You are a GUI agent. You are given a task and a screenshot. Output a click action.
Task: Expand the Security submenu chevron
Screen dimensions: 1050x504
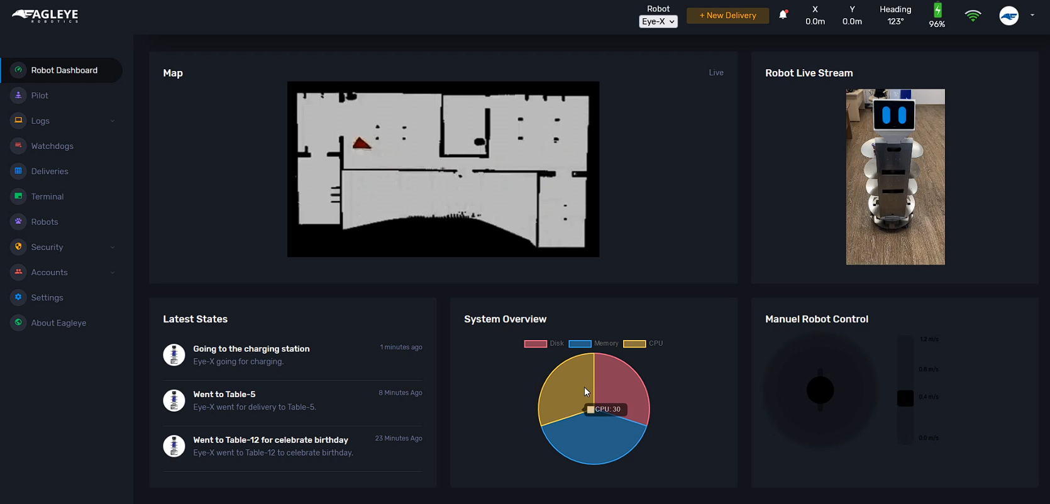tap(113, 247)
